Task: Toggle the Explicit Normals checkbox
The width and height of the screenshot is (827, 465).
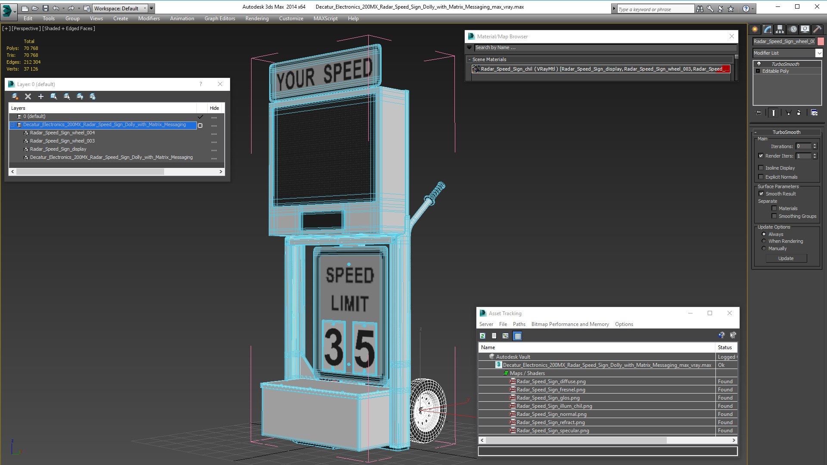Action: pyautogui.click(x=761, y=177)
